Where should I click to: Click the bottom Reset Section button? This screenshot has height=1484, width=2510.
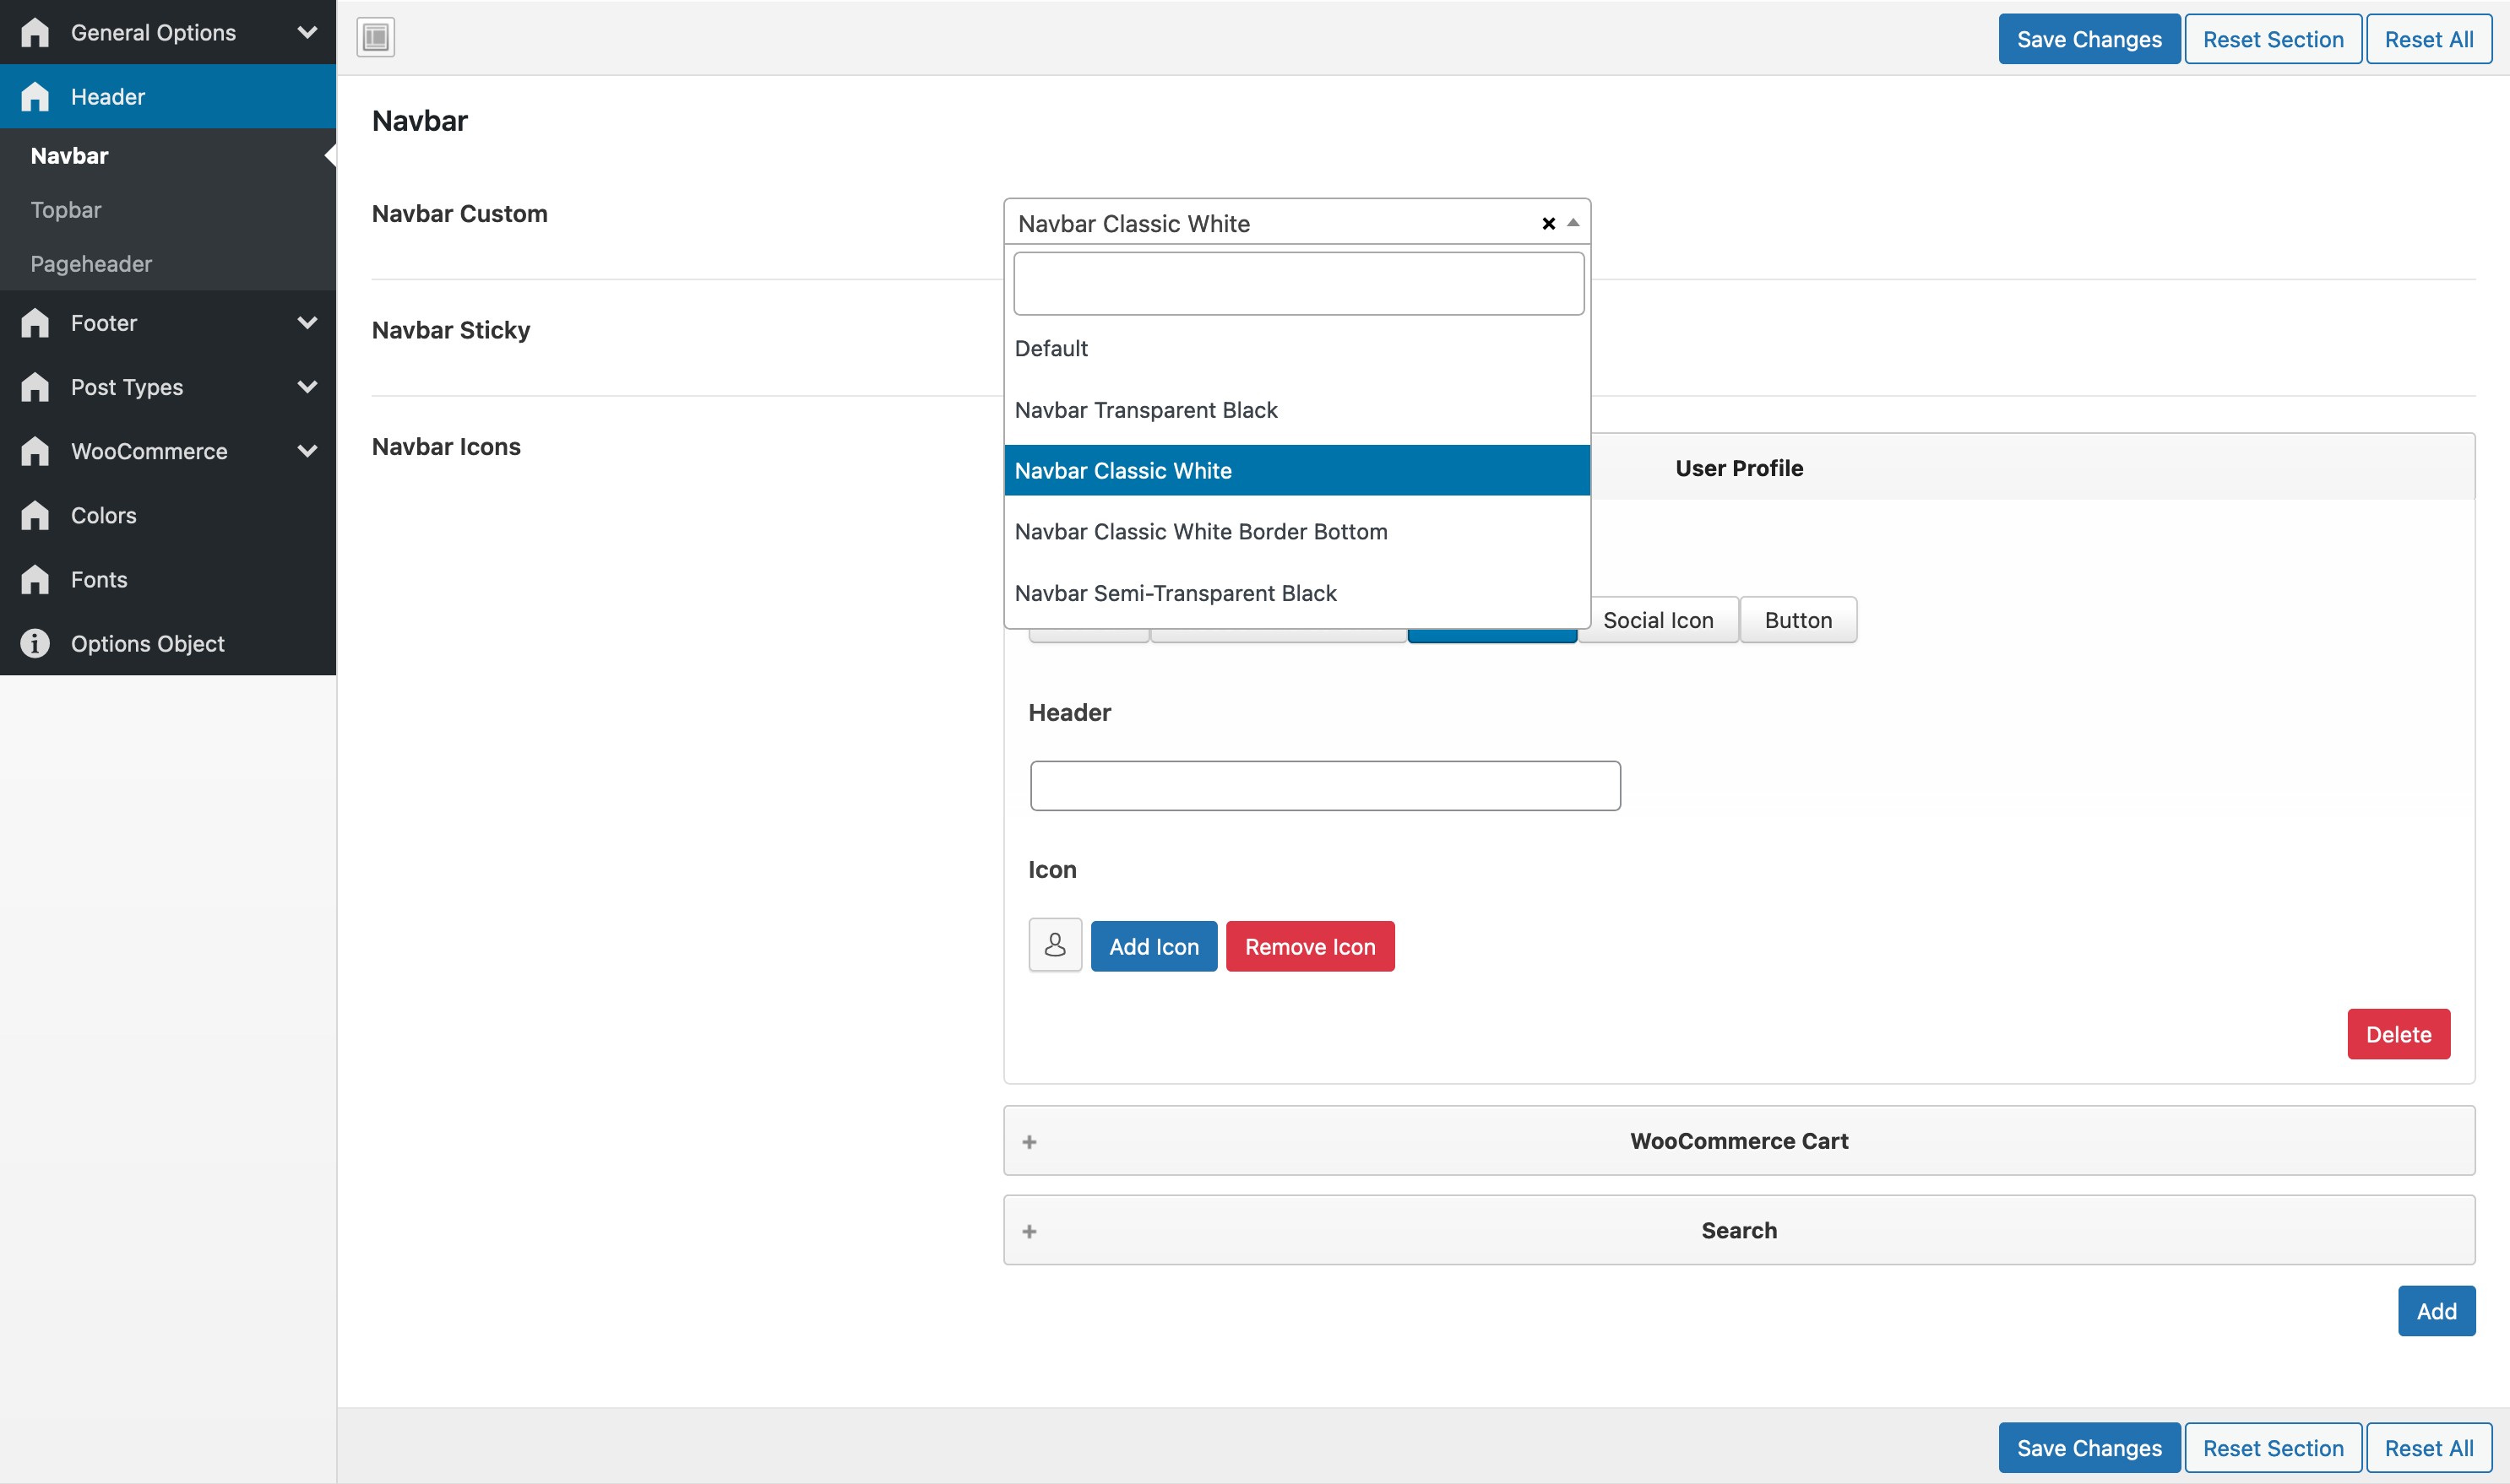click(2273, 1447)
